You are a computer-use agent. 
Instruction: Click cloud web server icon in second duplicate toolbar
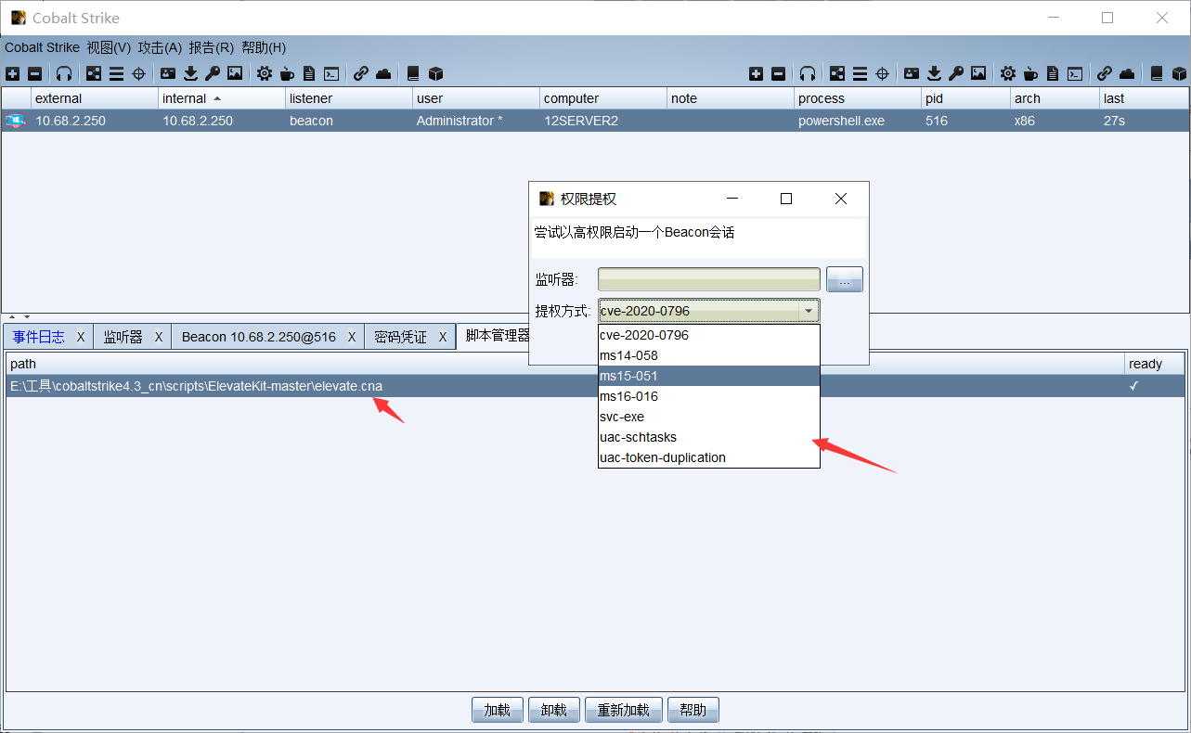(x=1127, y=73)
